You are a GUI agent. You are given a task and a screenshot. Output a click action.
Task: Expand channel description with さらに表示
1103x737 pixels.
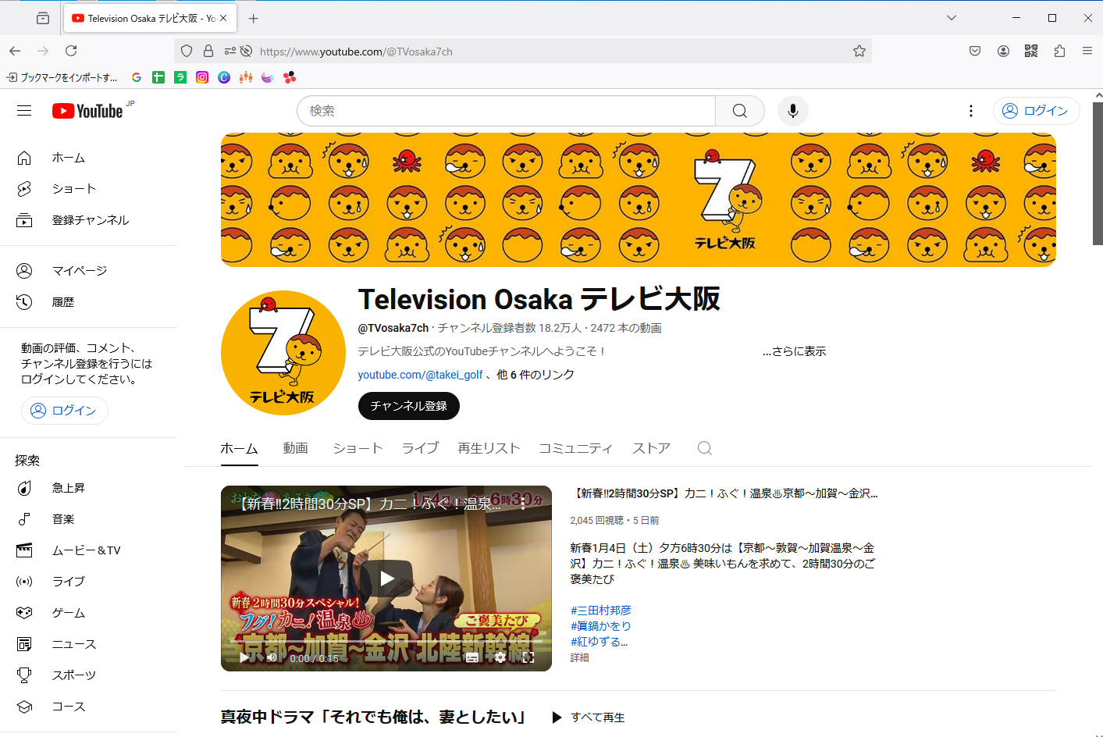point(794,351)
